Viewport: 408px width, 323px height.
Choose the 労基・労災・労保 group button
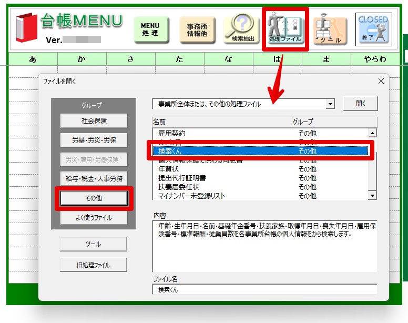tap(94, 140)
